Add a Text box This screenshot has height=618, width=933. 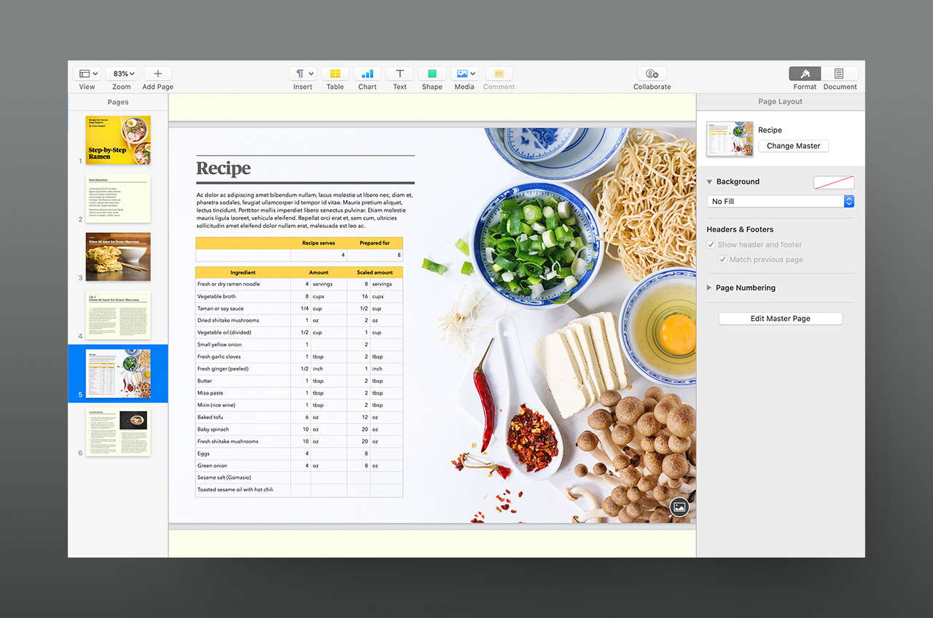[399, 74]
